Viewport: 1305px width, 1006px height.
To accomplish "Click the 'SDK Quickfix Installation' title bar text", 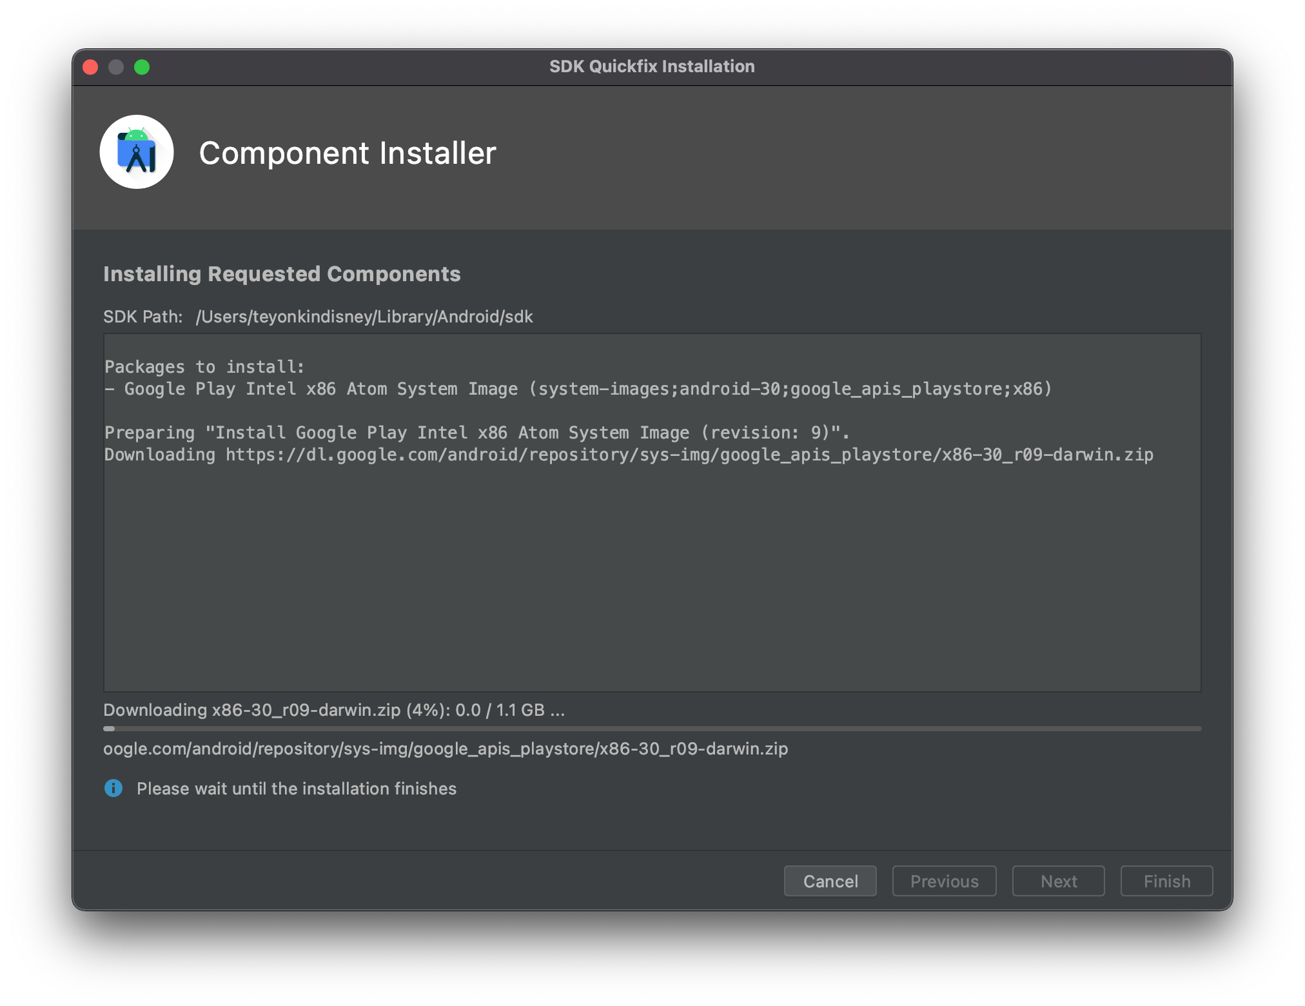I will pyautogui.click(x=652, y=66).
